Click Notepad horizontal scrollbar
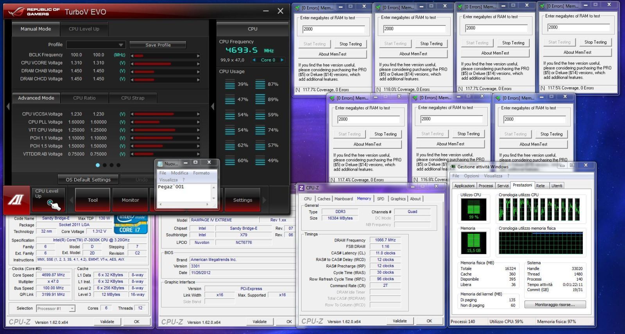 [x=184, y=204]
